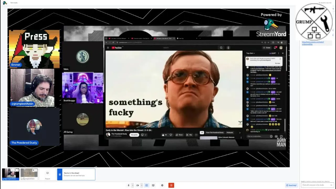336x189 pixels.
Task: Click the browser address bar
Action: pyautogui.click(x=189, y=42)
